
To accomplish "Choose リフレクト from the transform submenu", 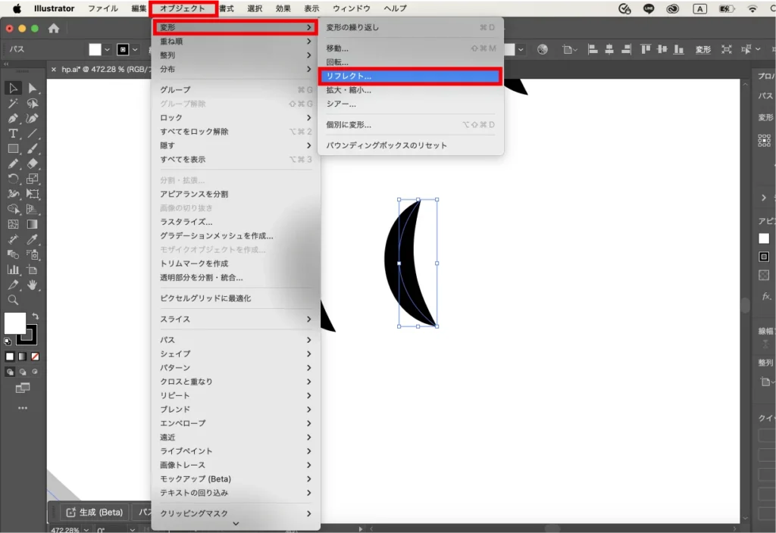I will click(409, 76).
